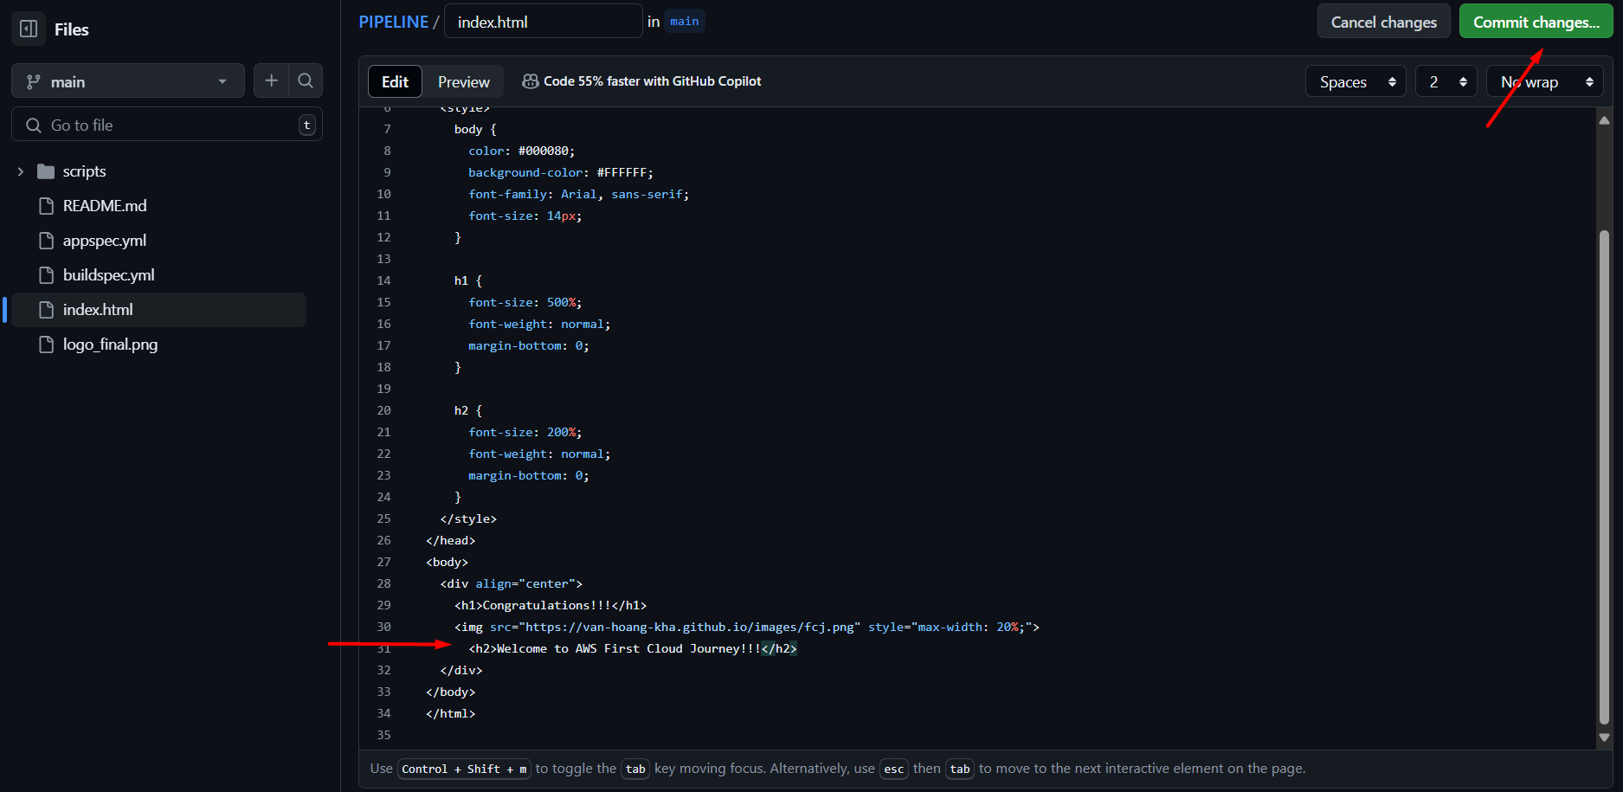1623x792 pixels.
Task: Click the font-size: 500% line
Action: [525, 302]
